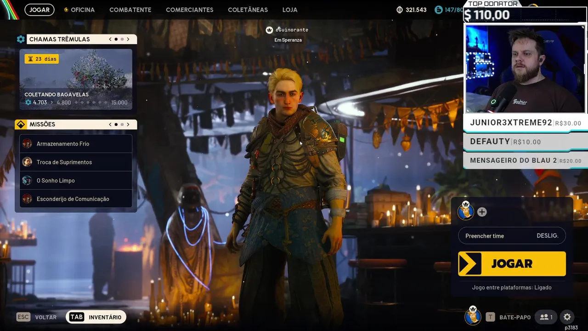Go to next page of Missões
Image resolution: width=588 pixels, height=331 pixels.
(x=128, y=124)
